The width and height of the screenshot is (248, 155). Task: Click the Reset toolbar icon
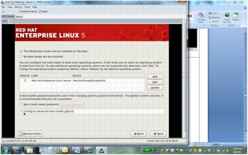click(x=40, y=12)
